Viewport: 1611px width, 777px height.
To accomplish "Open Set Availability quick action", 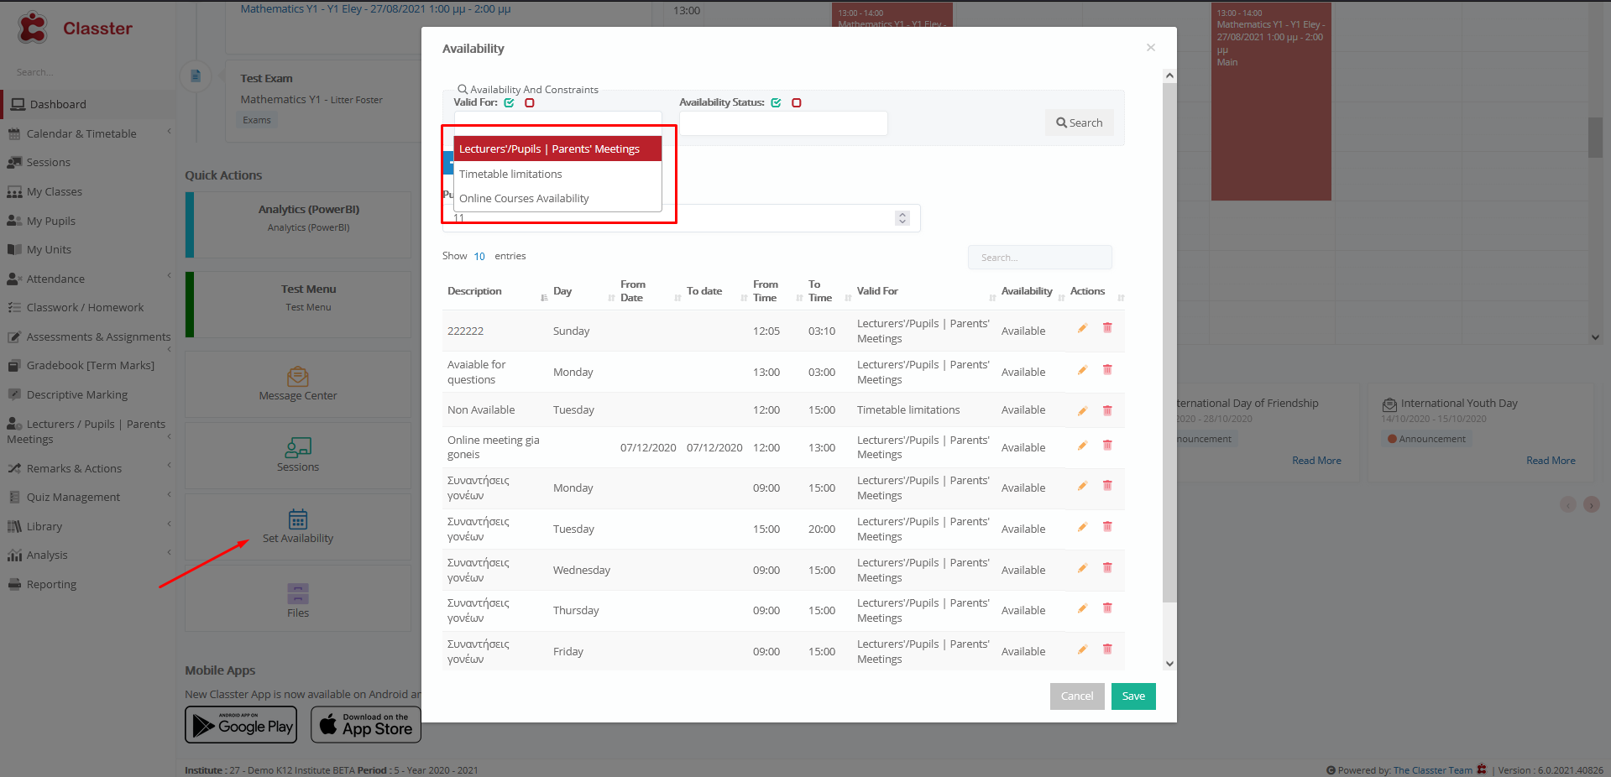I will pos(298,527).
